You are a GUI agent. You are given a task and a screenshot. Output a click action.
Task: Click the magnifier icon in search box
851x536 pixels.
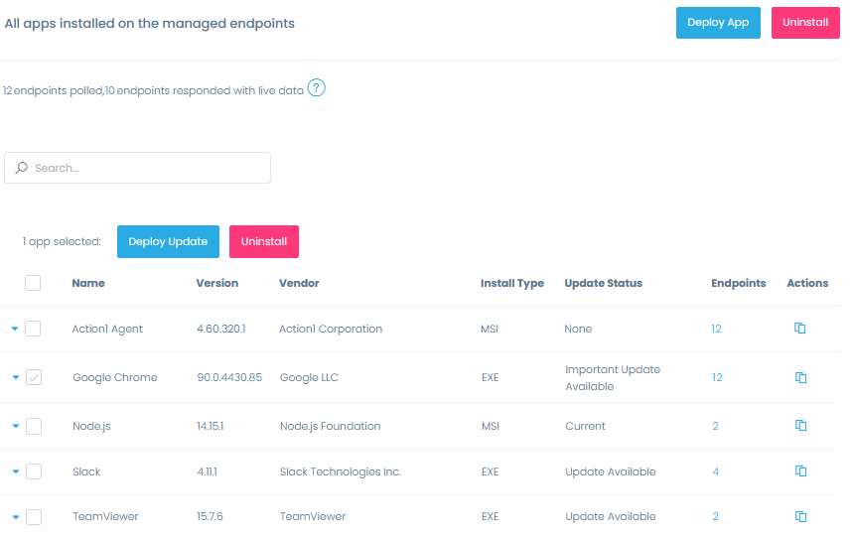coord(21,168)
